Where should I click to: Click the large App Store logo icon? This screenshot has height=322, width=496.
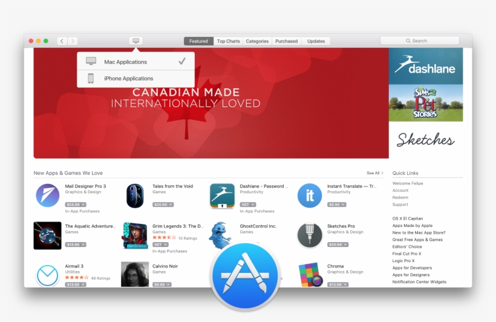[245, 276]
